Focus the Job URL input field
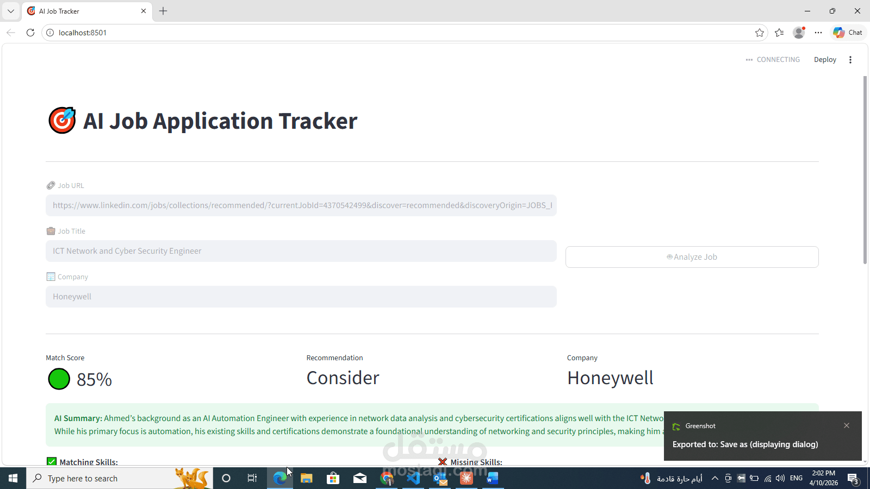The width and height of the screenshot is (870, 489). 301,205
